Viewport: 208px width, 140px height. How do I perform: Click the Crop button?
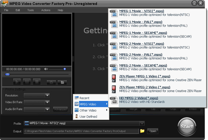(x=173, y=109)
